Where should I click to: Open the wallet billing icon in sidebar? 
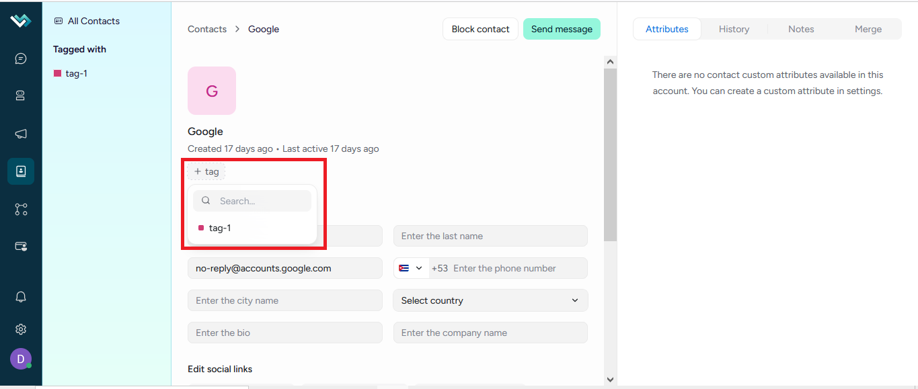pos(21,247)
